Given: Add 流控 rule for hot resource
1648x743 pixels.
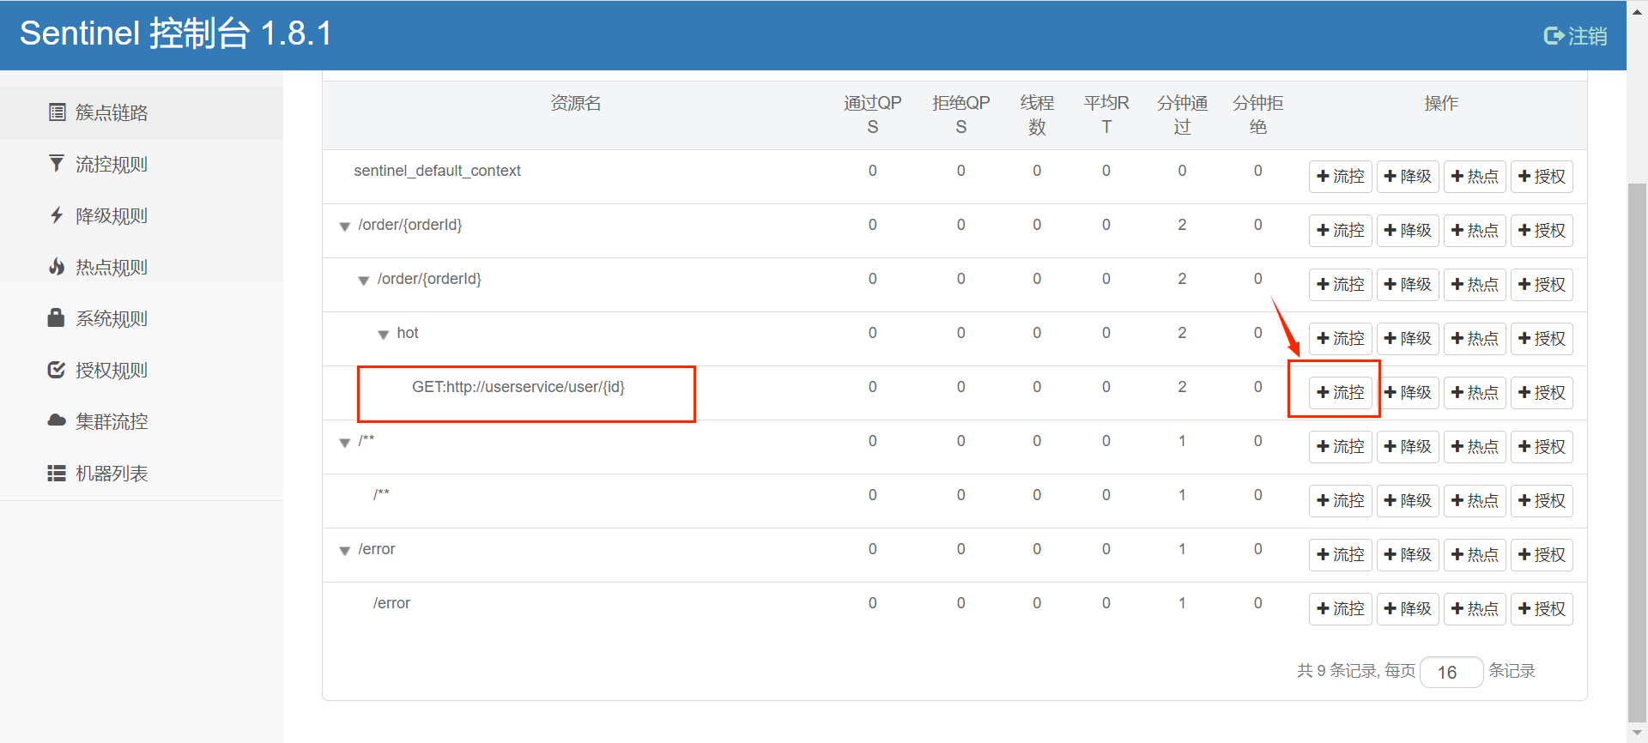Looking at the screenshot, I should 1340,339.
